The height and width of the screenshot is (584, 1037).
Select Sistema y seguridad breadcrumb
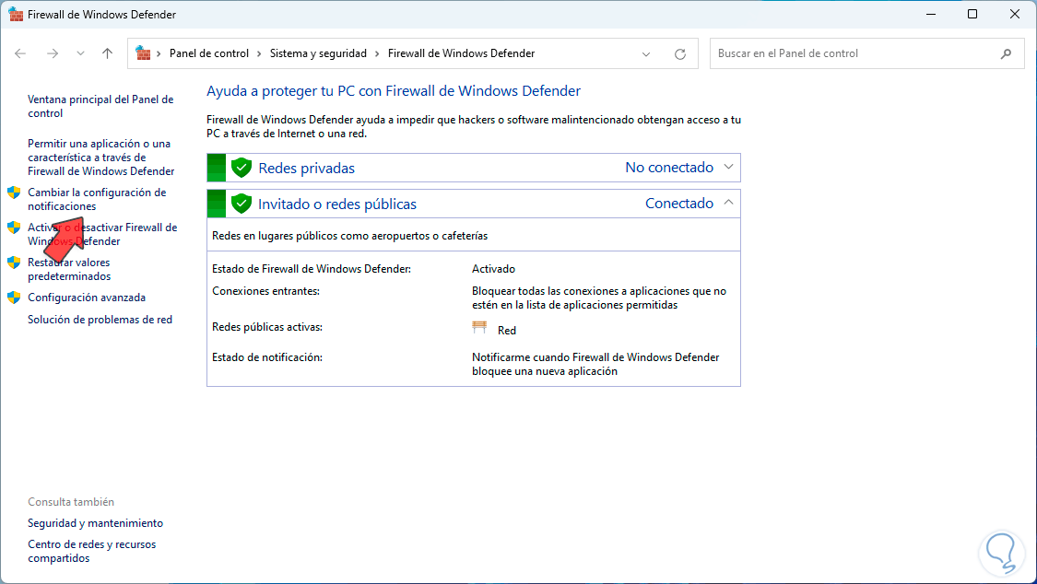pyautogui.click(x=318, y=53)
